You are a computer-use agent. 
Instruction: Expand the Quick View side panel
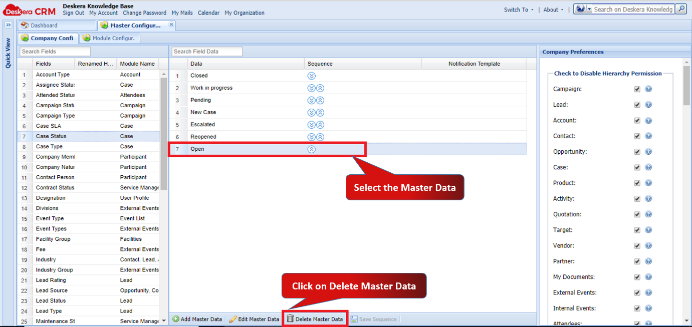click(x=8, y=24)
